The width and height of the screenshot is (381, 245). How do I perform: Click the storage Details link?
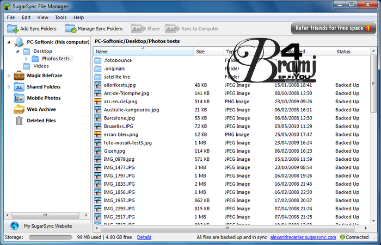coord(144,237)
